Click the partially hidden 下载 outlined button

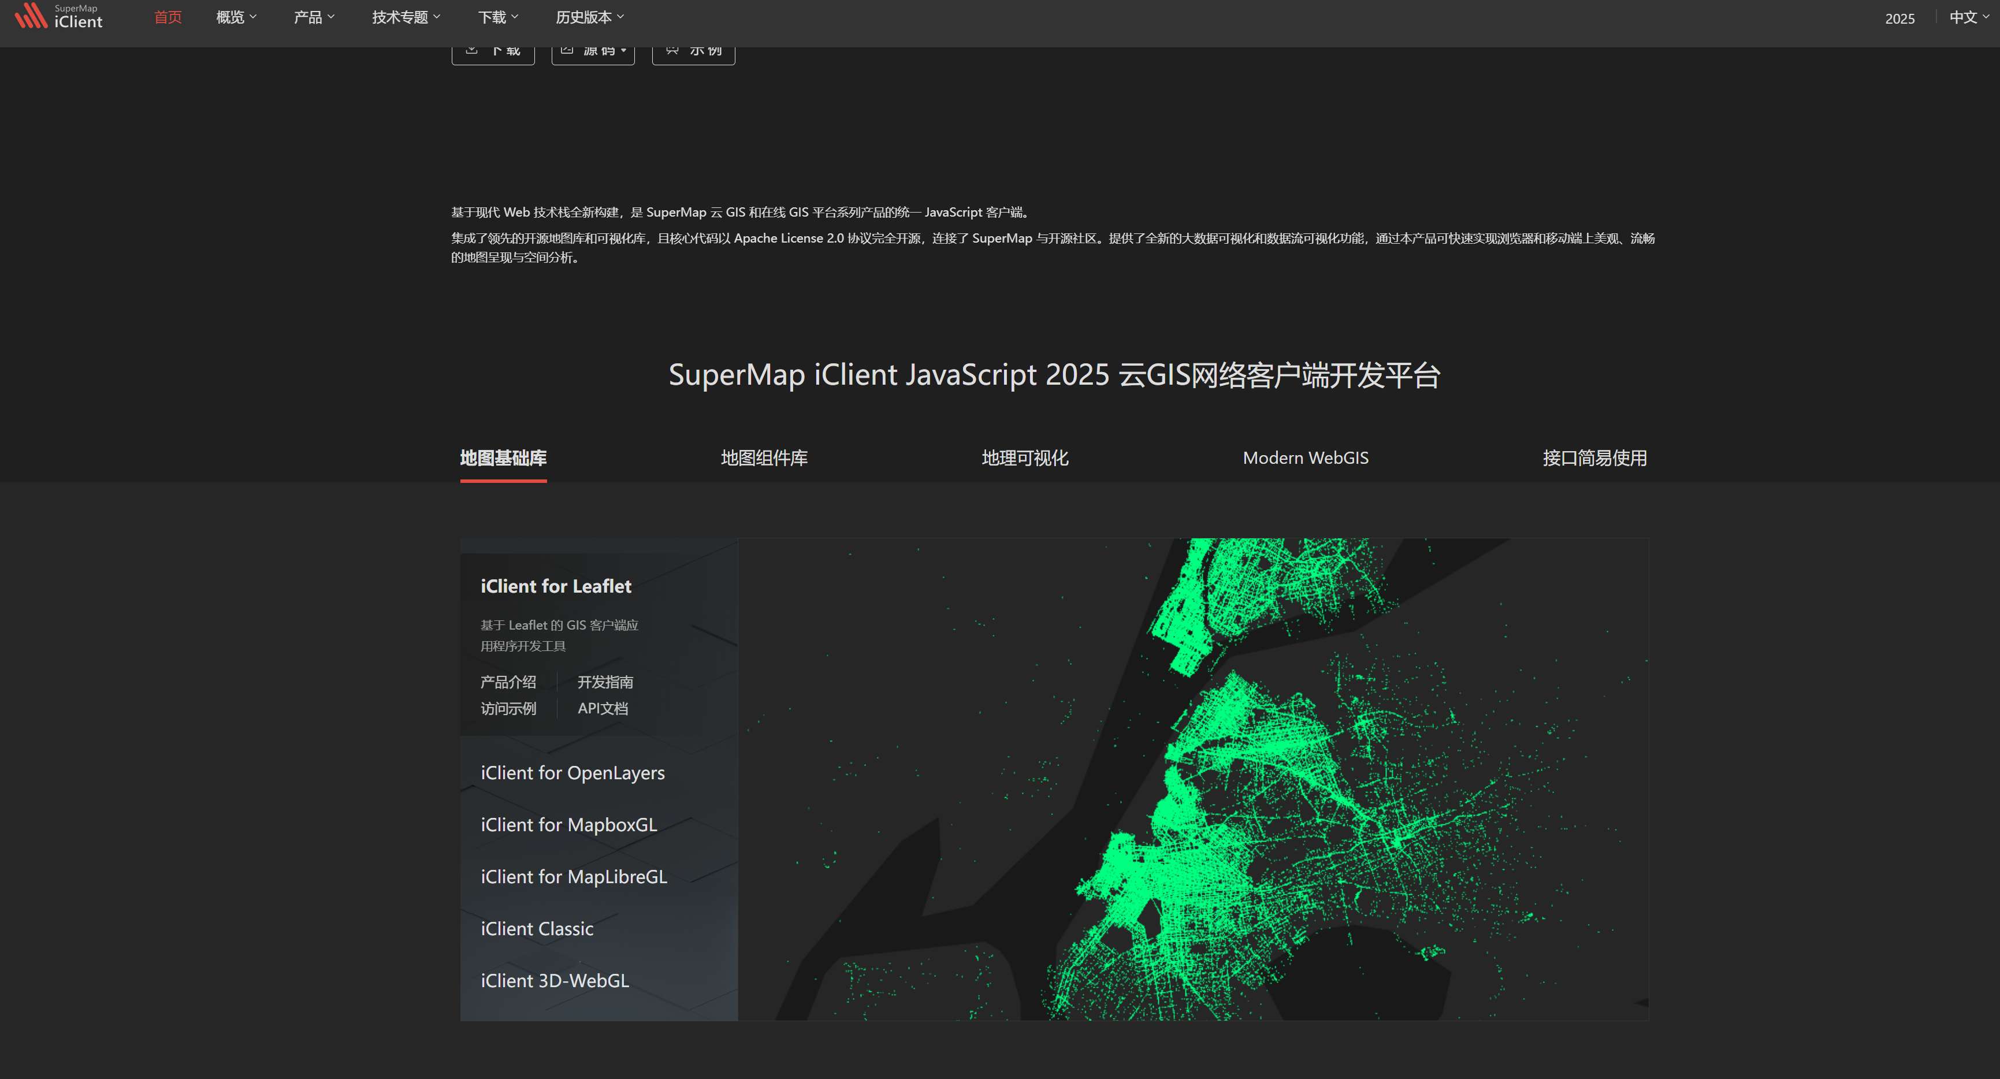(x=493, y=55)
